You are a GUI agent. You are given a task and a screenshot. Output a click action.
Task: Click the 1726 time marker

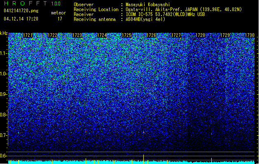151,35
